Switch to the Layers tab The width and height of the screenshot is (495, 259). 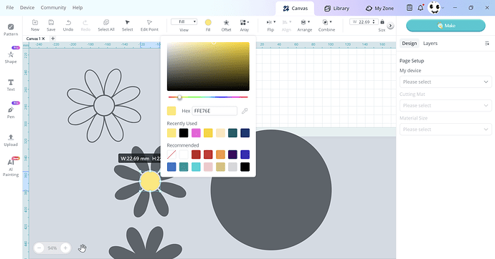tap(430, 44)
